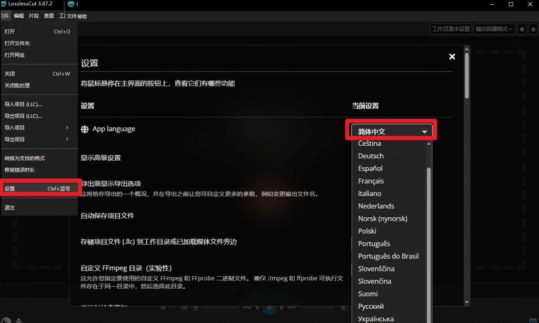Click the smaller gear icon beside output format
Screen dimensions: 539x323
click(522, 29)
